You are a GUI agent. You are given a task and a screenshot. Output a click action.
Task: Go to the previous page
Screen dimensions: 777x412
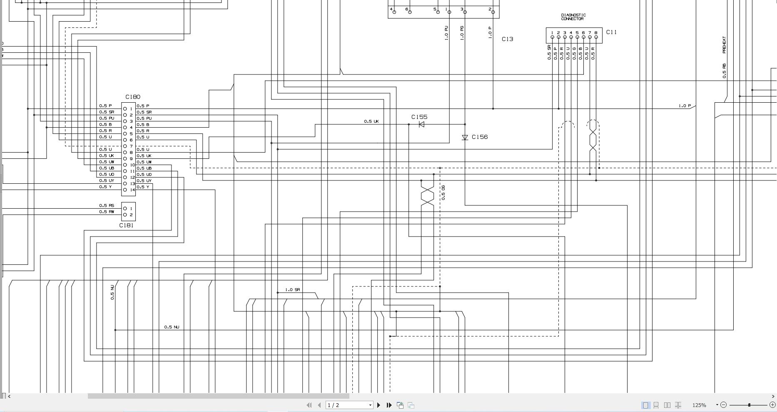tap(319, 405)
